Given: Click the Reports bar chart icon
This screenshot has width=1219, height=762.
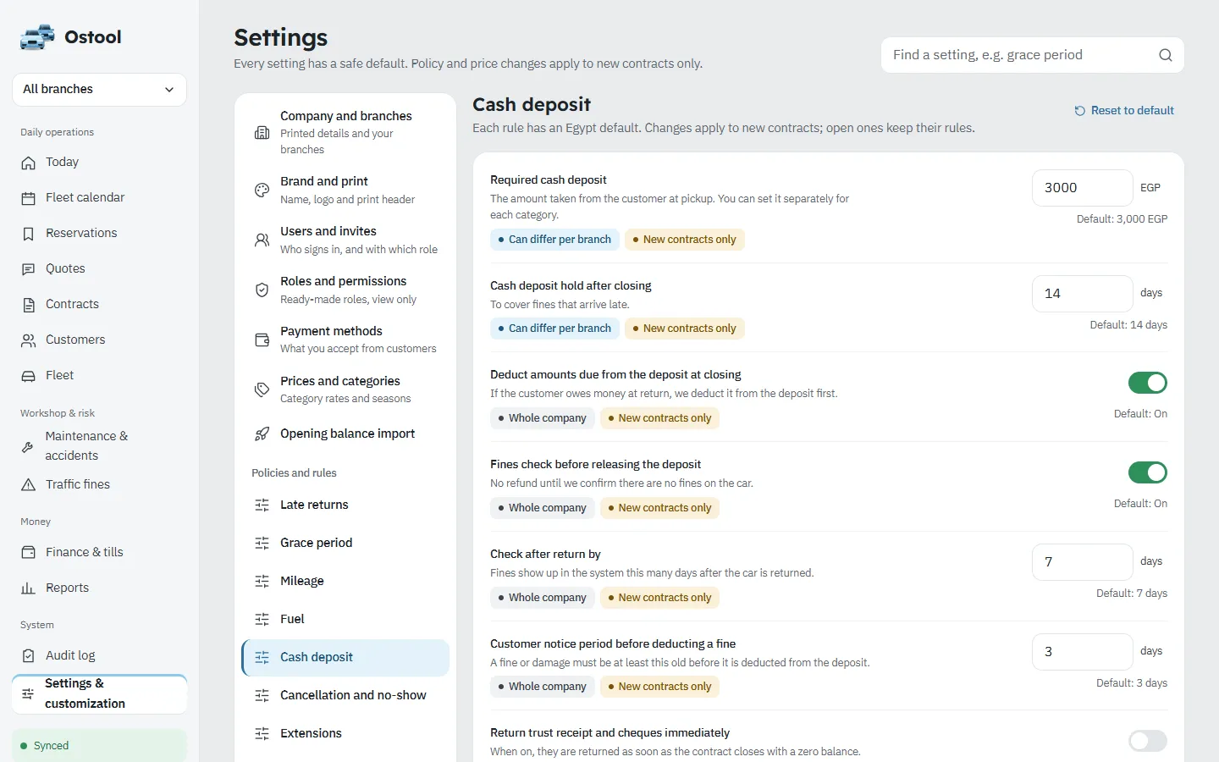Looking at the screenshot, I should 29,588.
